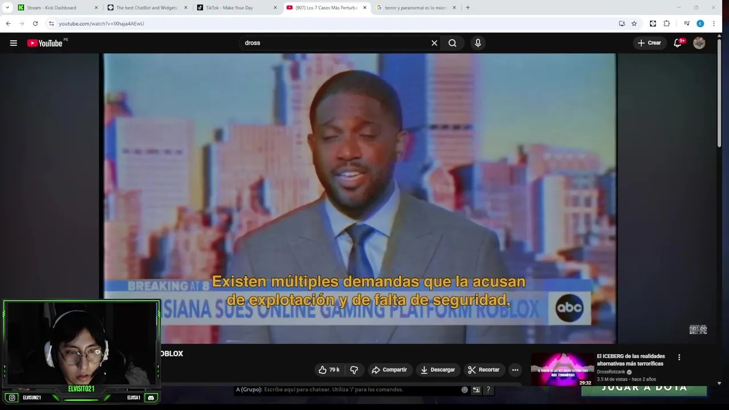Go forward in browser history
Screen dimensions: 729x410
[22, 23]
